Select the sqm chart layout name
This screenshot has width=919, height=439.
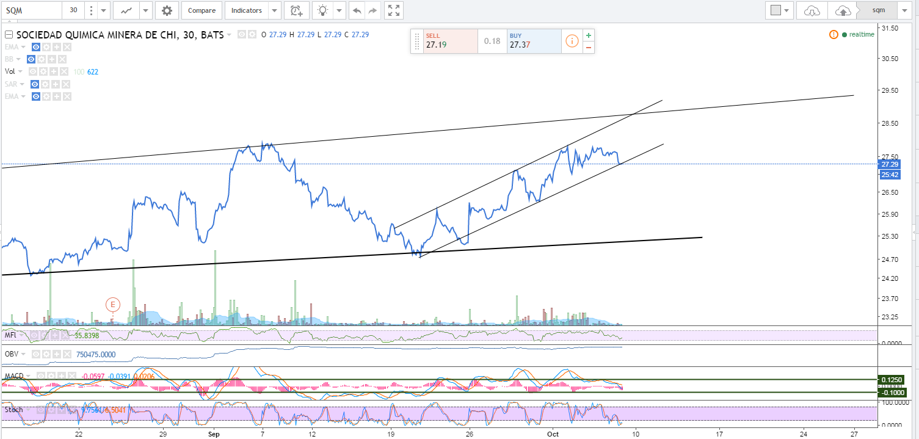pyautogui.click(x=876, y=10)
